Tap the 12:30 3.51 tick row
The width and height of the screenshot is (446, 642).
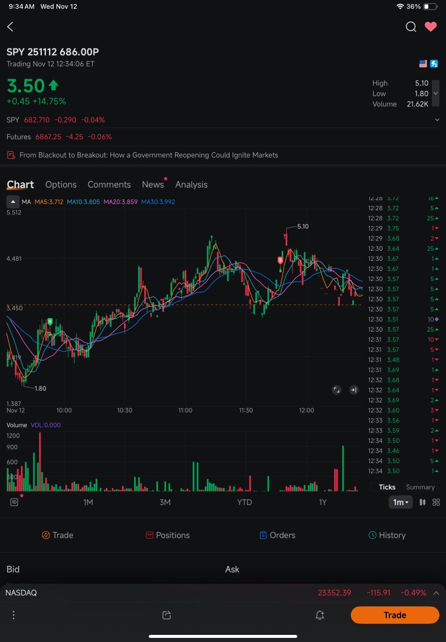404,319
